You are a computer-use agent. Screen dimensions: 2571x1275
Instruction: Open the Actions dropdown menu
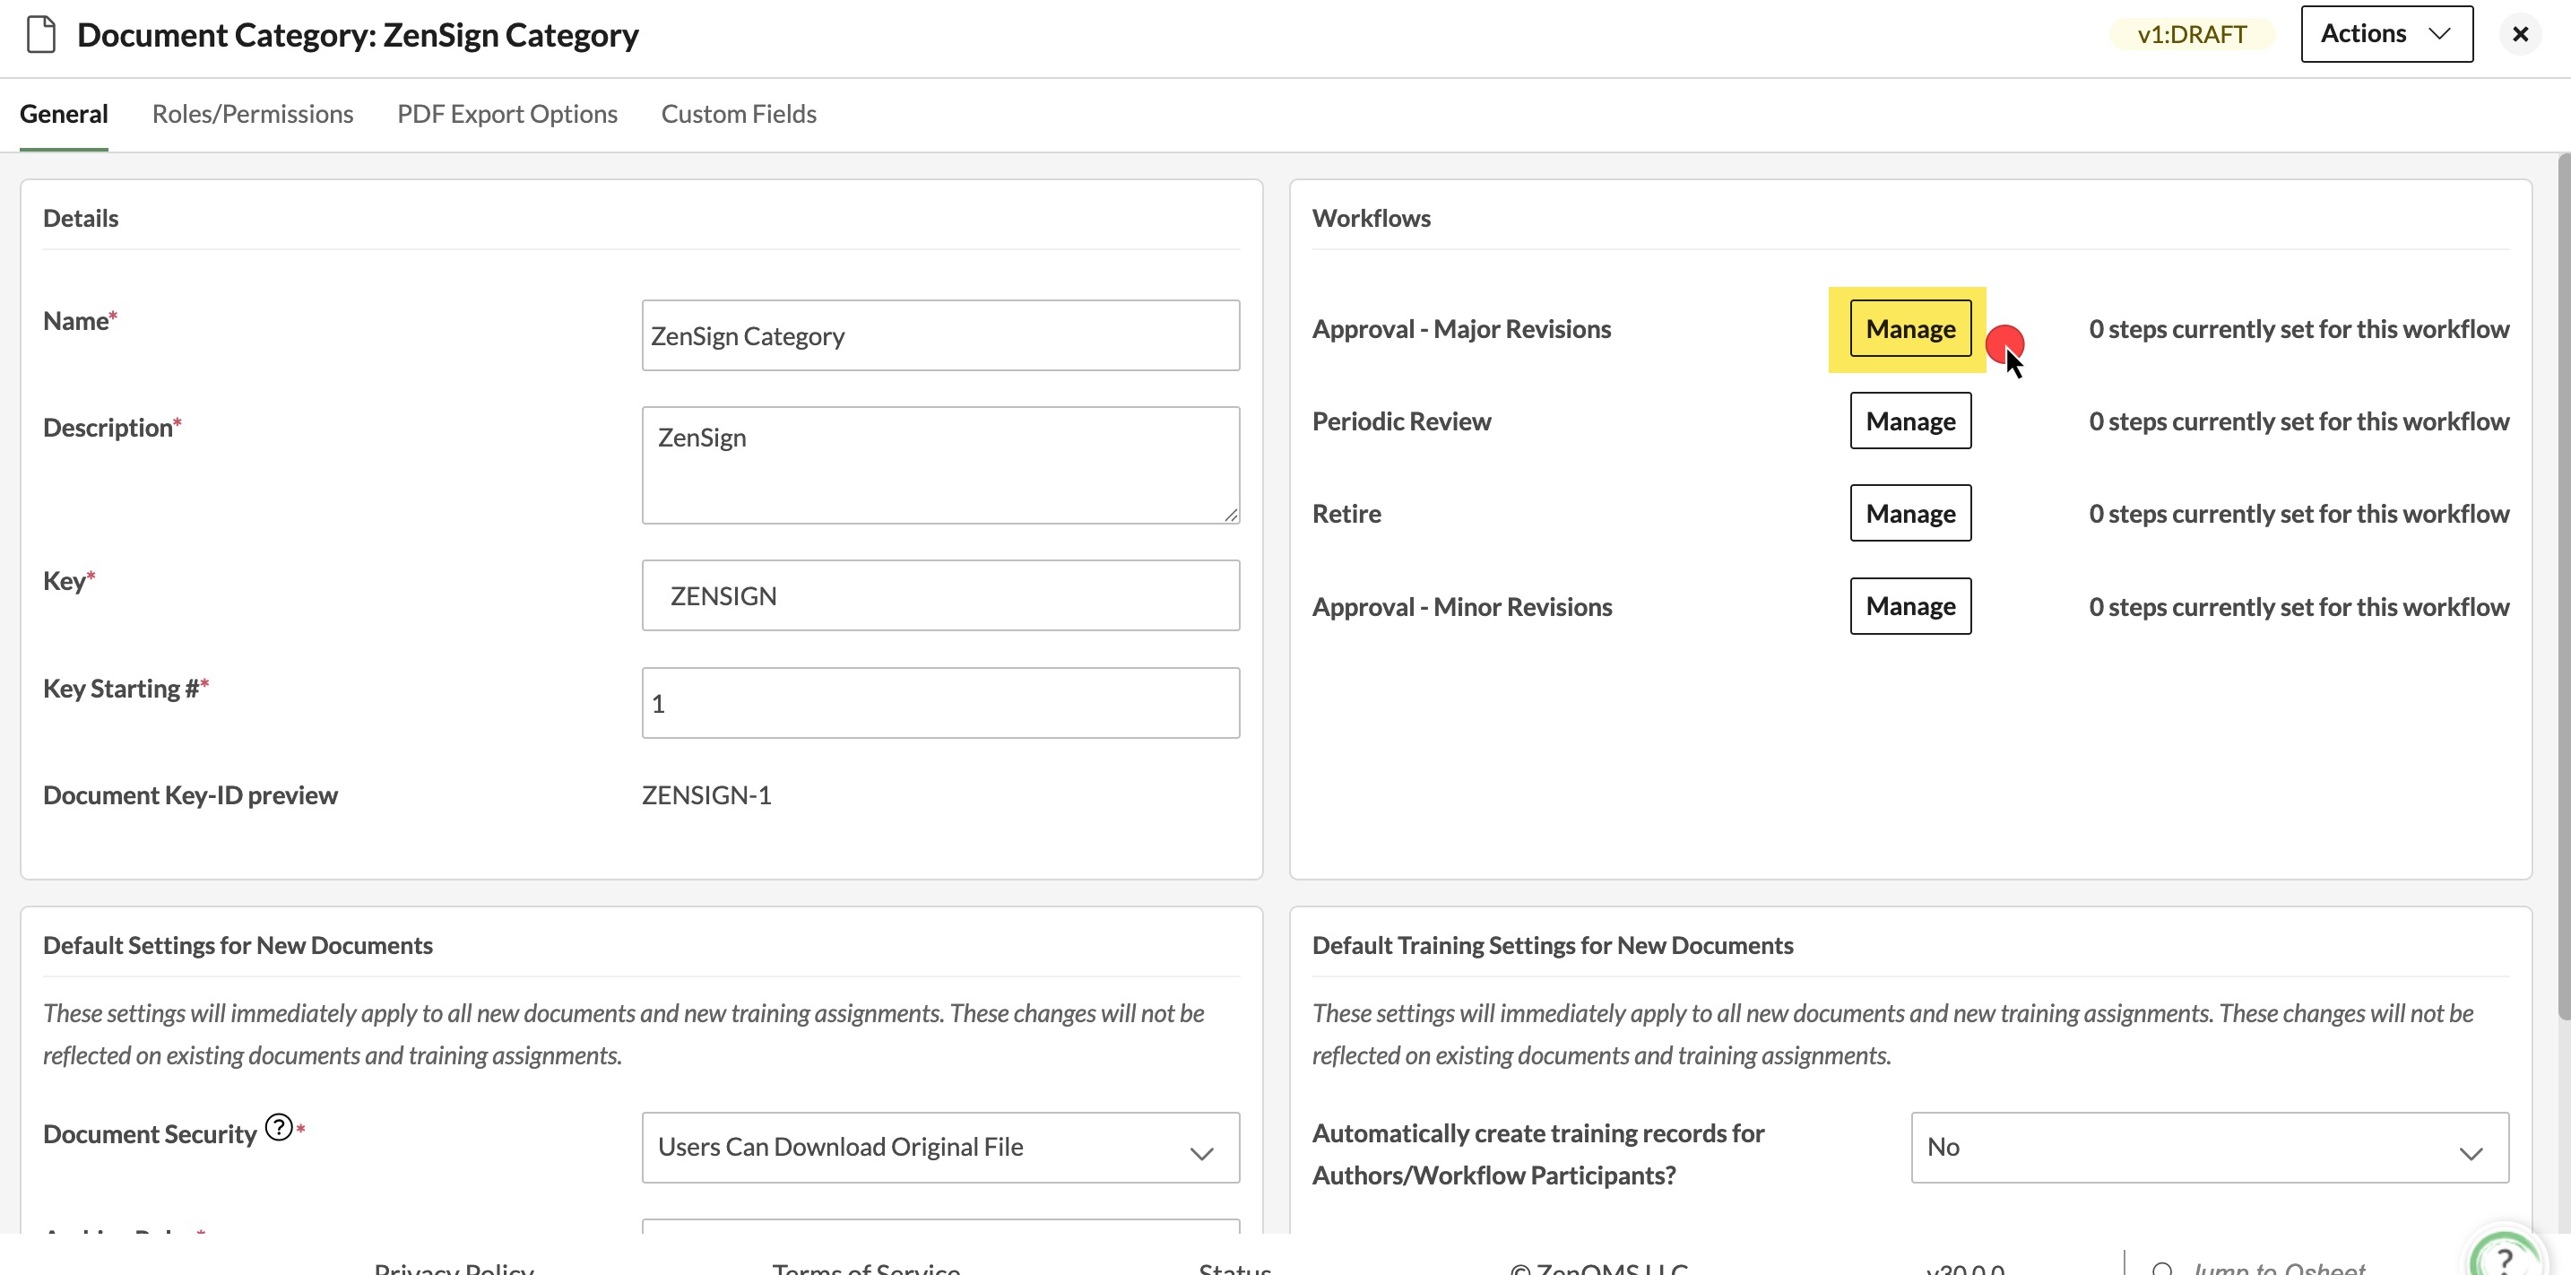(2386, 34)
